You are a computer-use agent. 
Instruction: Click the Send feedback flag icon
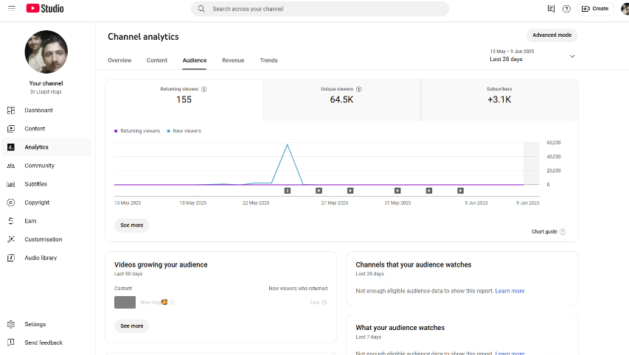coord(11,342)
